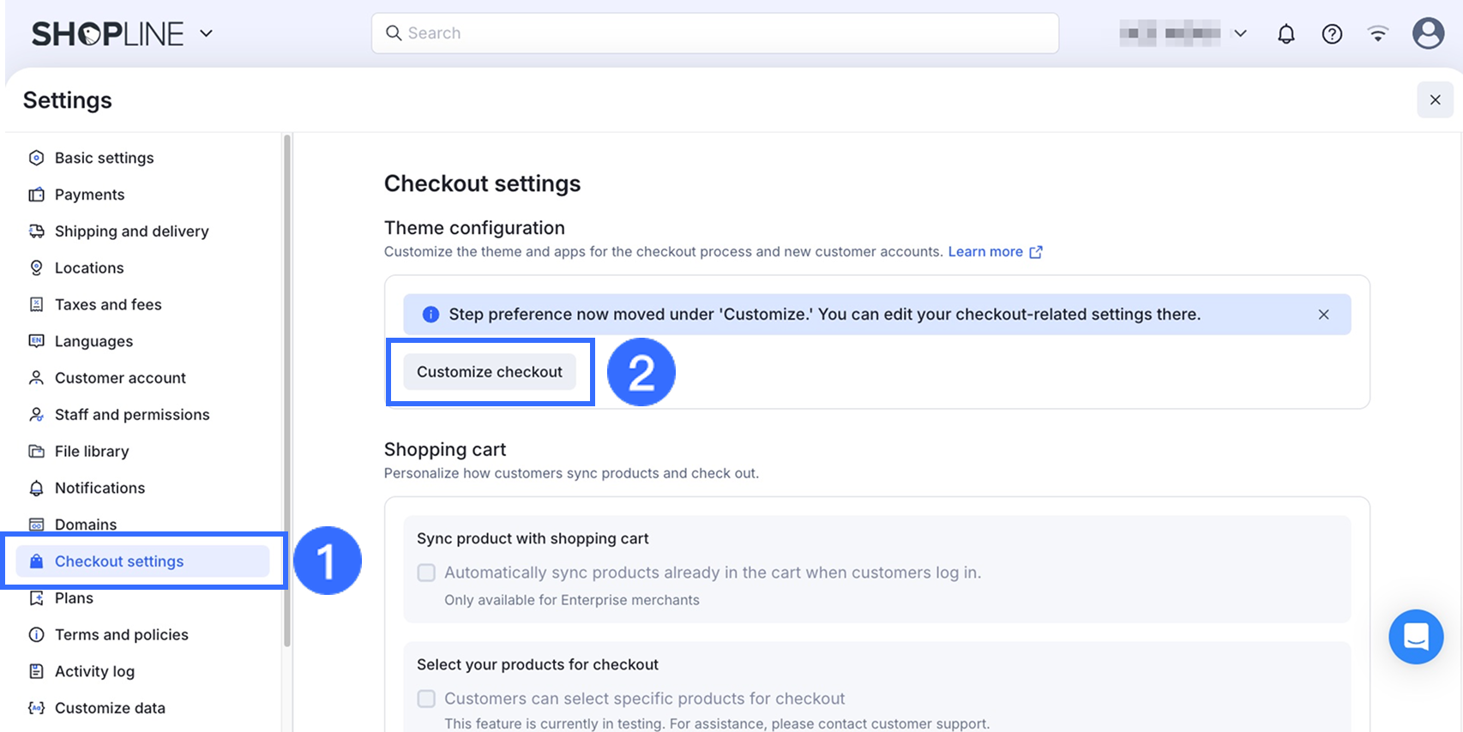Select Checkout settings in the sidebar
Screen dimensions: 1463x732
tap(119, 561)
